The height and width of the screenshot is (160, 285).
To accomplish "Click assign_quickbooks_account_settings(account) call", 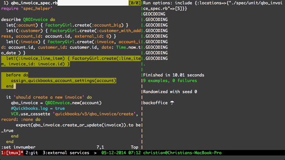I will click(x=64, y=81).
